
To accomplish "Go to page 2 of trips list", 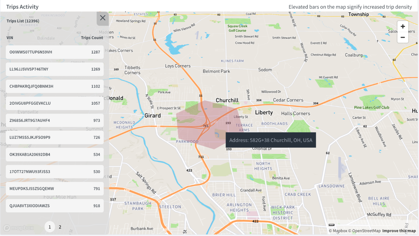I will click(x=60, y=227).
